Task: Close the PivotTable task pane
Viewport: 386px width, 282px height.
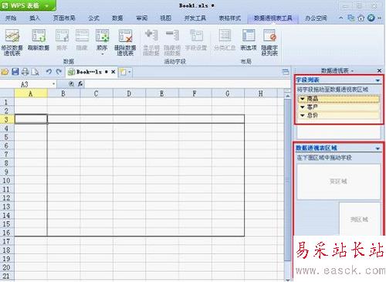Action: 379,70
